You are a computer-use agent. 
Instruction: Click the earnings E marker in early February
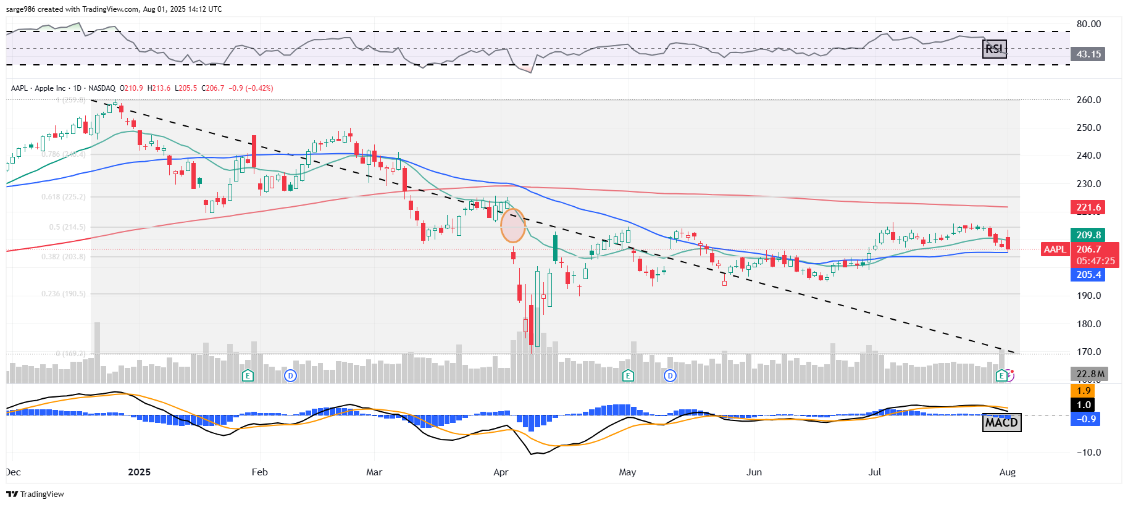[248, 375]
